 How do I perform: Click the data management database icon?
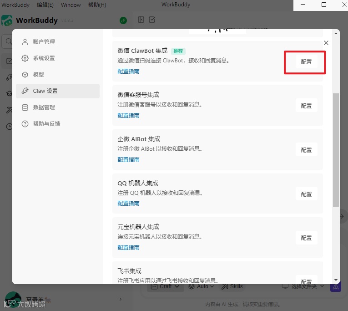pyautogui.click(x=25, y=107)
